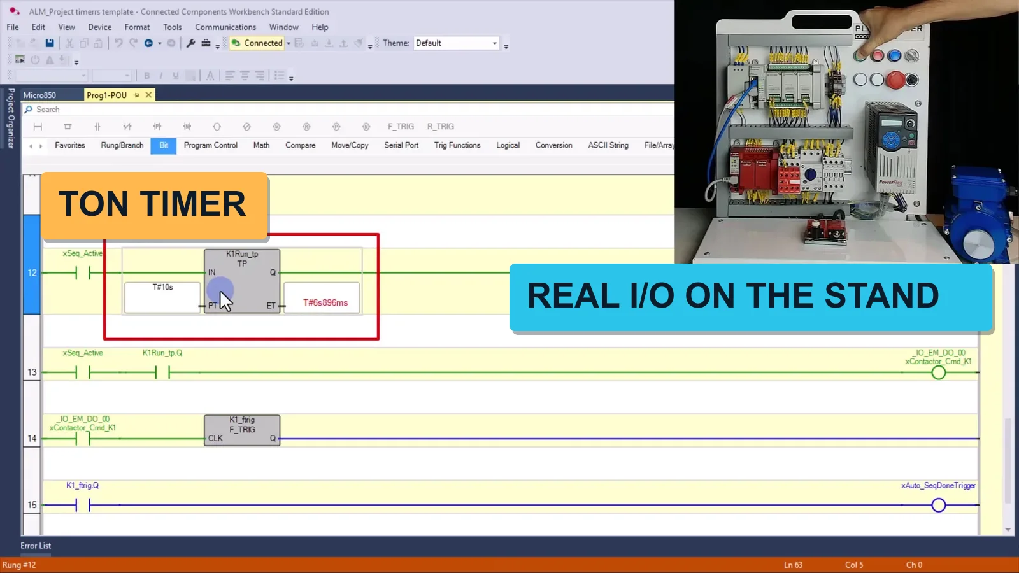
Task: Select the Trig Functions instruction tab
Action: (457, 145)
